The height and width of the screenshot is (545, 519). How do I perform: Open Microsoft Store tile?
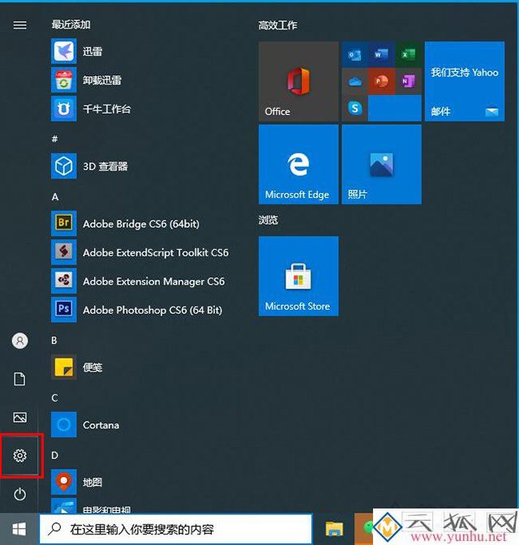[298, 276]
